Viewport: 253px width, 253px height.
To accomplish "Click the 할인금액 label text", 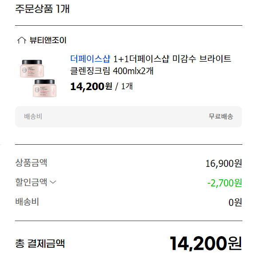I will 31,182.
